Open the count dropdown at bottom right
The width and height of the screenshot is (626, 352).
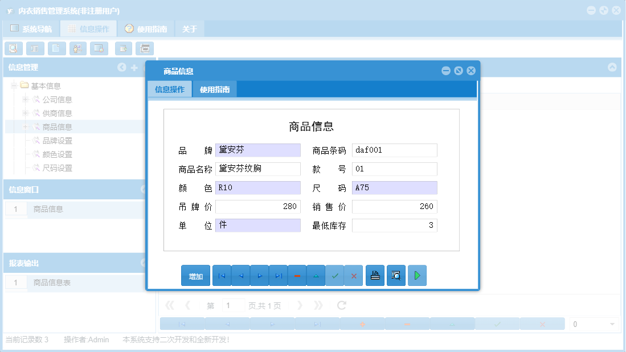click(611, 324)
